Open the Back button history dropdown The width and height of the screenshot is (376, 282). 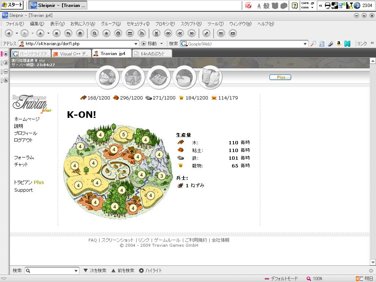coord(17,33)
